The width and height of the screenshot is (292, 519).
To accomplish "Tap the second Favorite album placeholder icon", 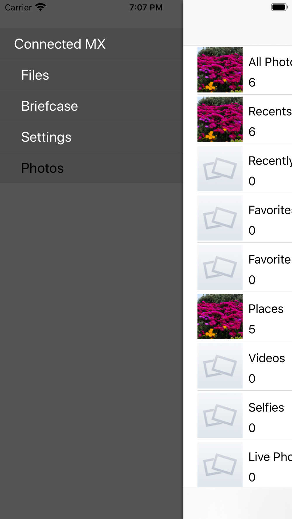I will pyautogui.click(x=220, y=267).
